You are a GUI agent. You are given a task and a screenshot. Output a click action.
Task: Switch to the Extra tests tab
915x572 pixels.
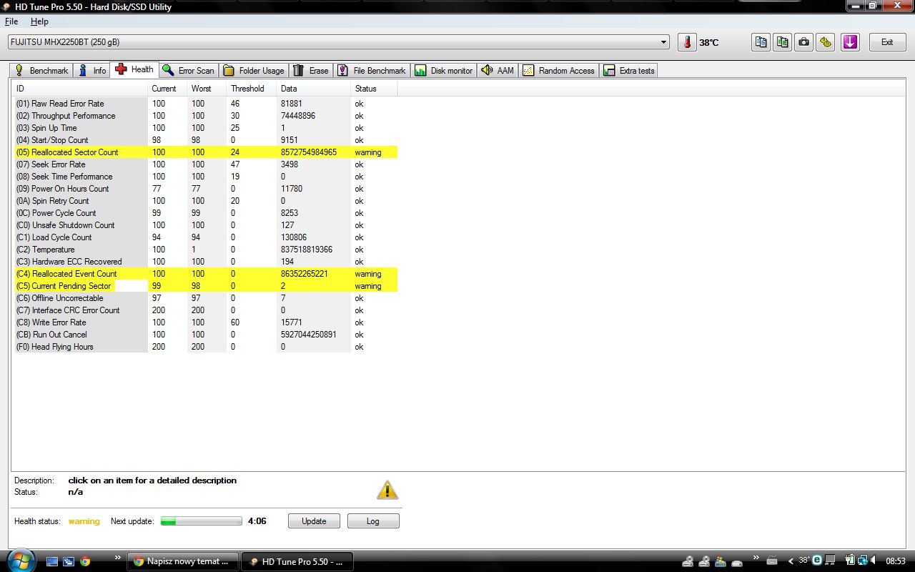coord(629,70)
